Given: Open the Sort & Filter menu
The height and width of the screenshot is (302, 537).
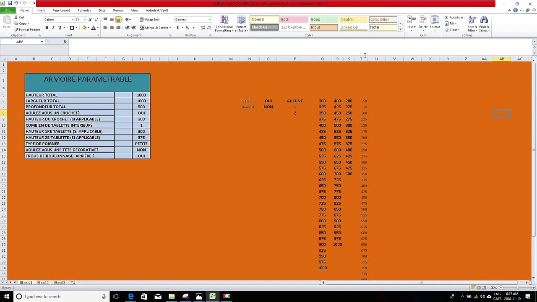Looking at the screenshot, I should tap(472, 24).
